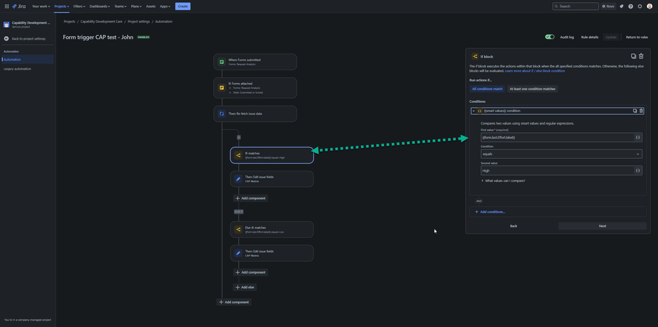Open the Your work menu
The image size is (658, 327).
pyautogui.click(x=41, y=7)
